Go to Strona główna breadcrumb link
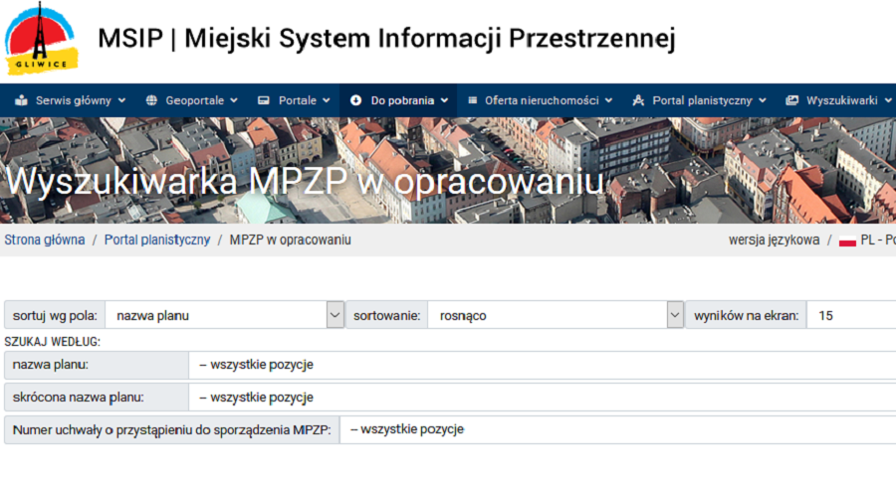896x486 pixels. point(45,240)
